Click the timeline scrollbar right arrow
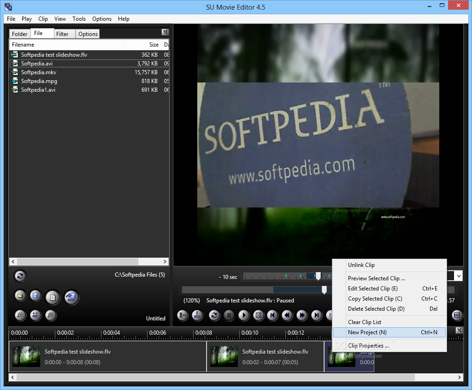This screenshot has height=390, width=472. pyautogui.click(x=460, y=377)
